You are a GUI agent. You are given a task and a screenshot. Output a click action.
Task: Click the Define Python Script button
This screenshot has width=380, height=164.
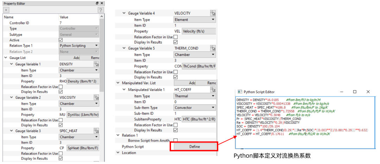(195, 146)
